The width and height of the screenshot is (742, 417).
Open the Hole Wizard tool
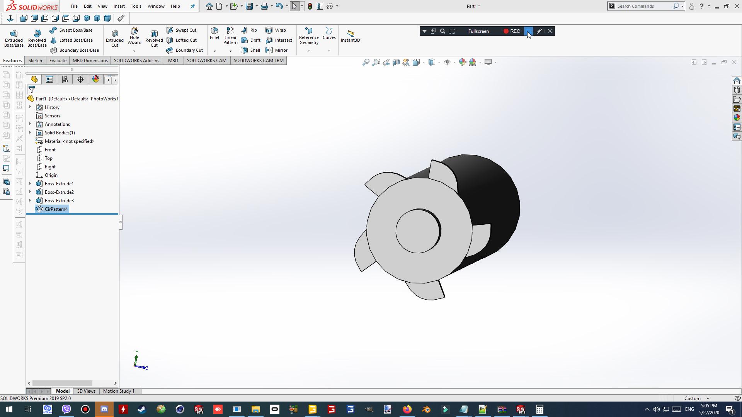(x=134, y=36)
